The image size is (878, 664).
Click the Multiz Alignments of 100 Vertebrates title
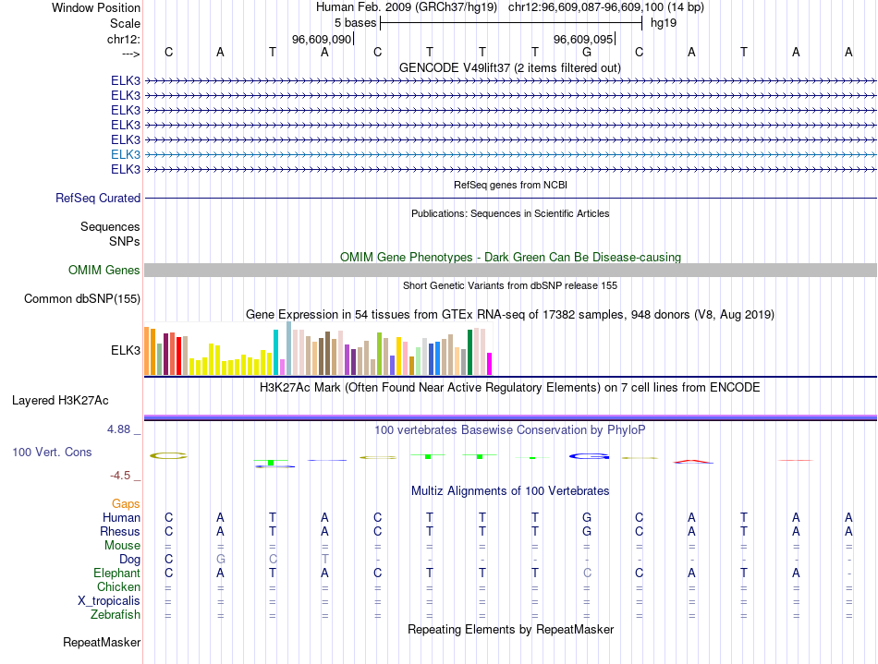tap(510, 491)
